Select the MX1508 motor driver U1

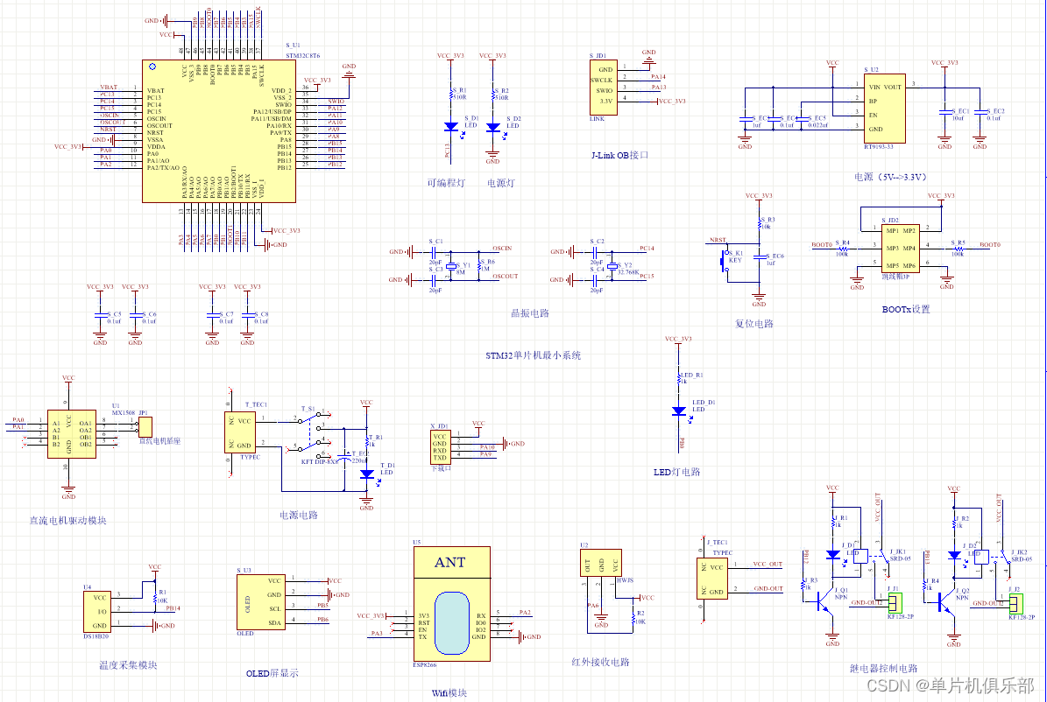pos(72,434)
